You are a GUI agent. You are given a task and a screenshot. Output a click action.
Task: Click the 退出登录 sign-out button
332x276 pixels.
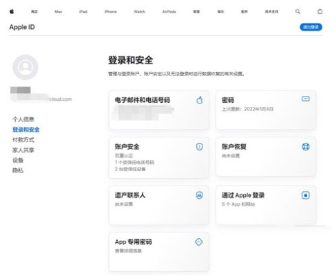click(311, 27)
